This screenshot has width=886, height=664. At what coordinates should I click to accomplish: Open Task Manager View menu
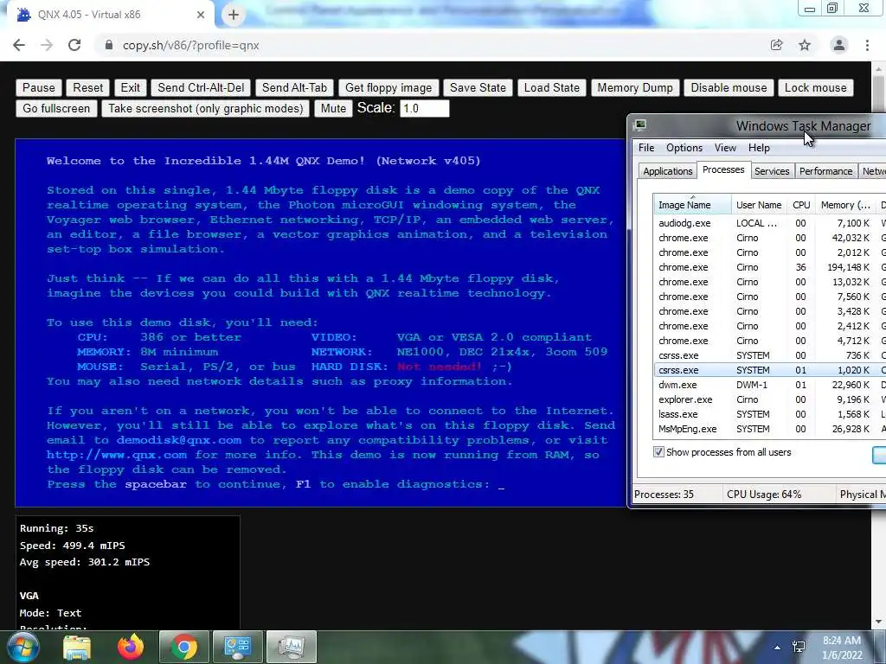point(725,148)
